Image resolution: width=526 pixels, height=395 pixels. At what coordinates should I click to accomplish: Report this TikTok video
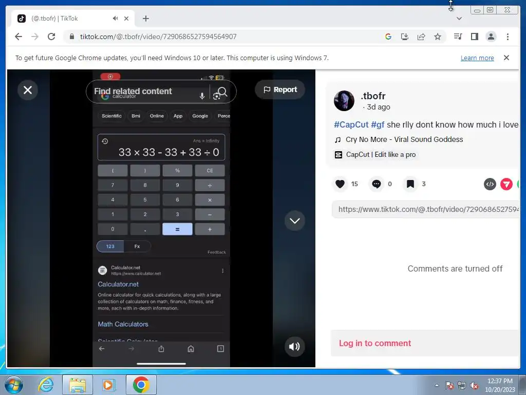pos(280,89)
